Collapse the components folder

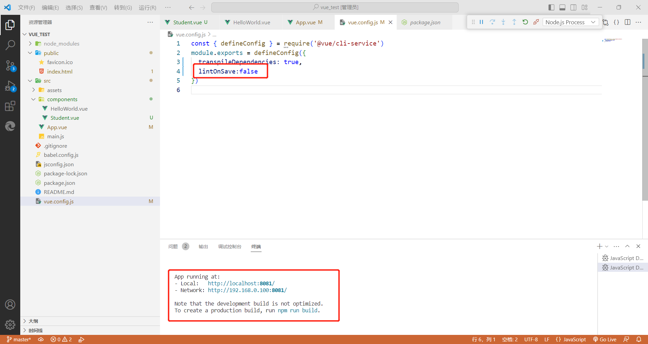33,99
